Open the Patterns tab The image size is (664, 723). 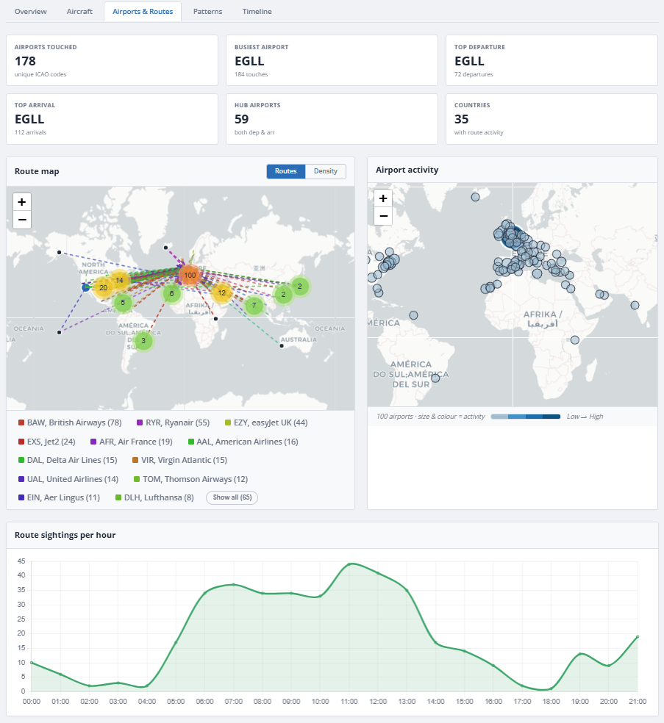[x=207, y=12]
